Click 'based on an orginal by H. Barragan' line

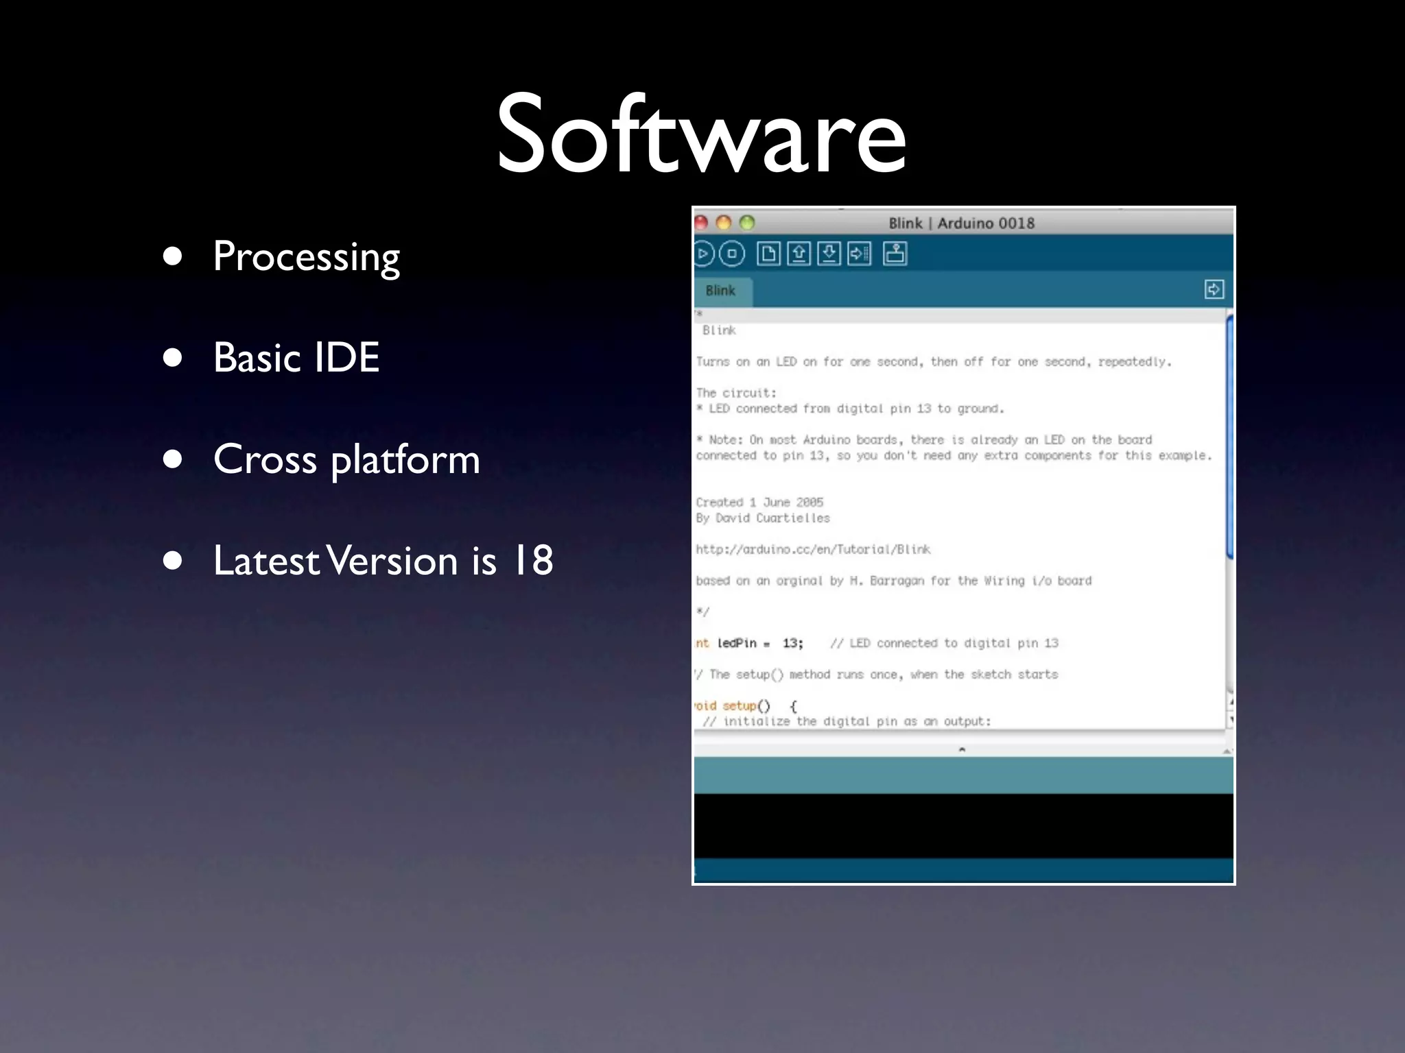pos(893,581)
